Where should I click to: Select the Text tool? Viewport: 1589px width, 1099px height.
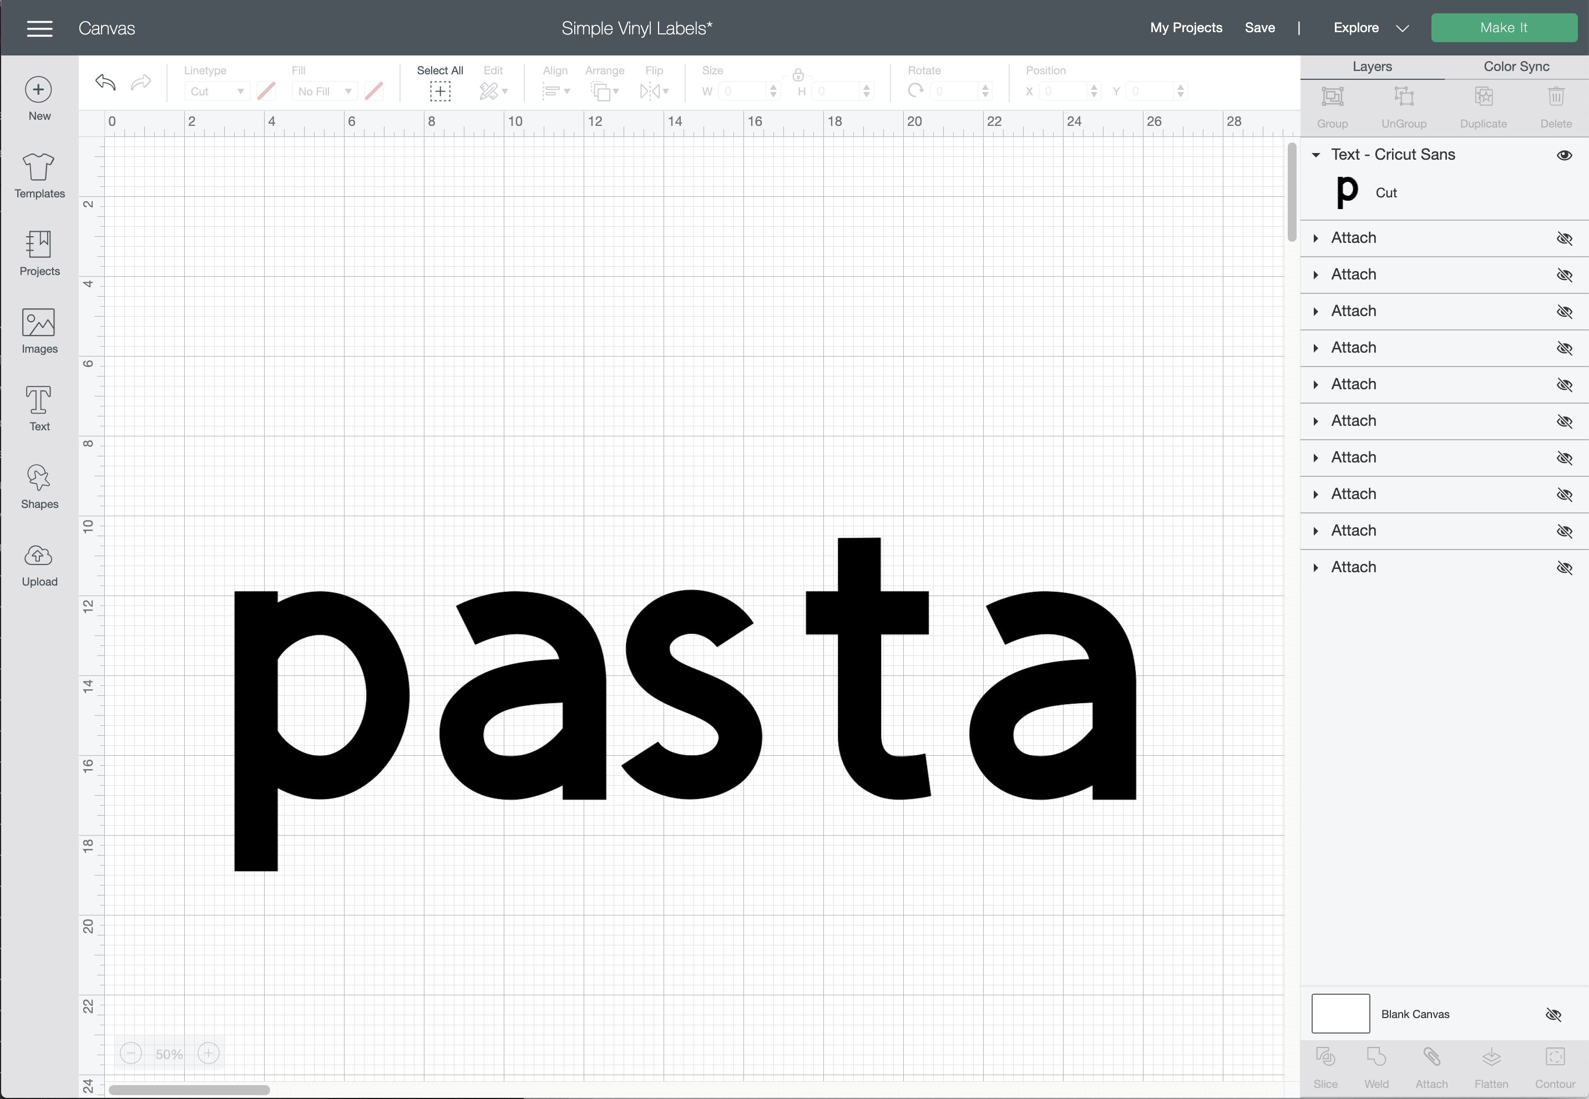[x=39, y=408]
